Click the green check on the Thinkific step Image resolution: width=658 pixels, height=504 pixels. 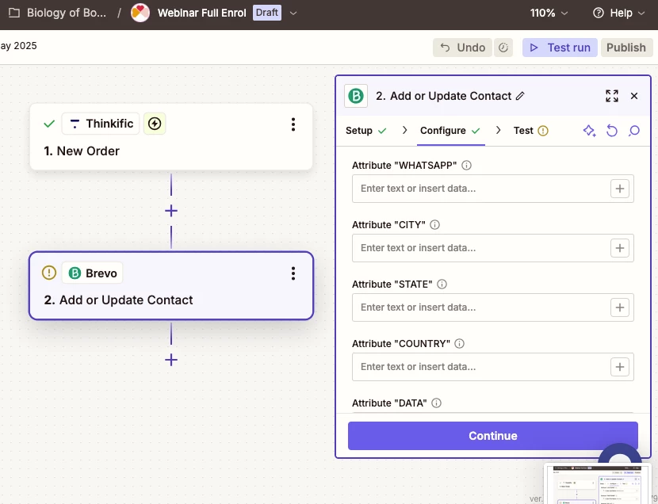[49, 124]
